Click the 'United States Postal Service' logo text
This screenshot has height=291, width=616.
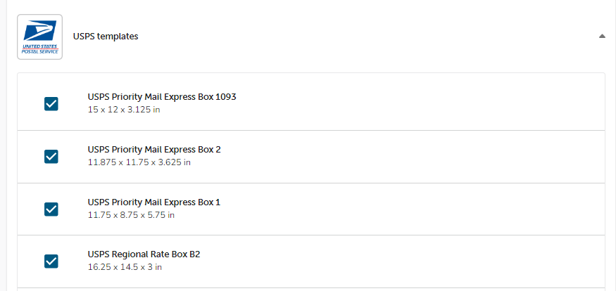pos(39,48)
